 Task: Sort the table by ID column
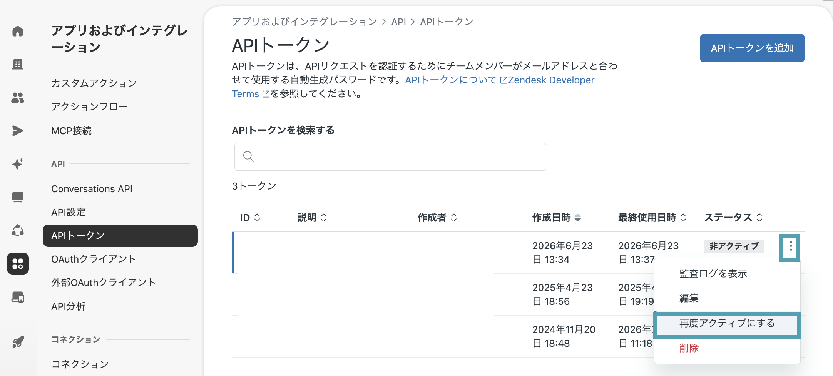tap(250, 218)
